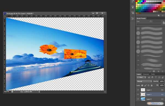The image size is (165, 106).
Task: Pick the red swatch in Swatches panel
Action: tap(137, 1)
